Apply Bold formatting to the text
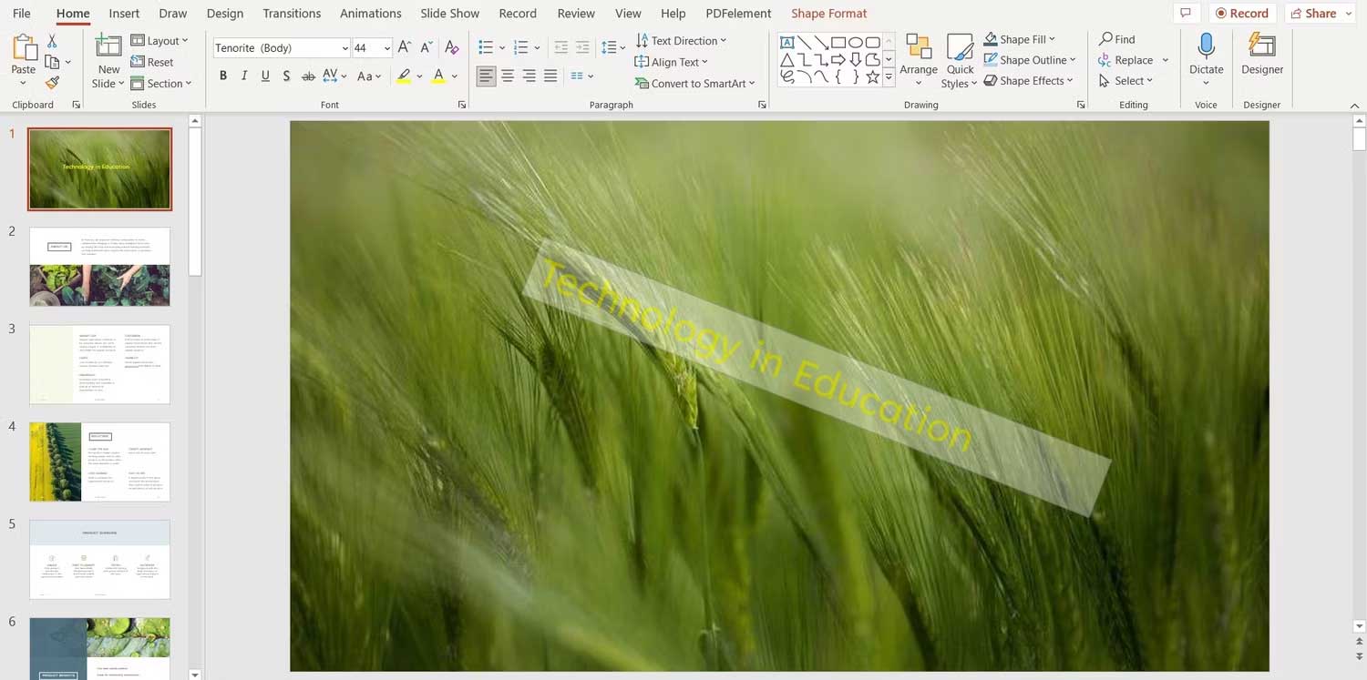This screenshot has height=680, width=1367. [223, 76]
